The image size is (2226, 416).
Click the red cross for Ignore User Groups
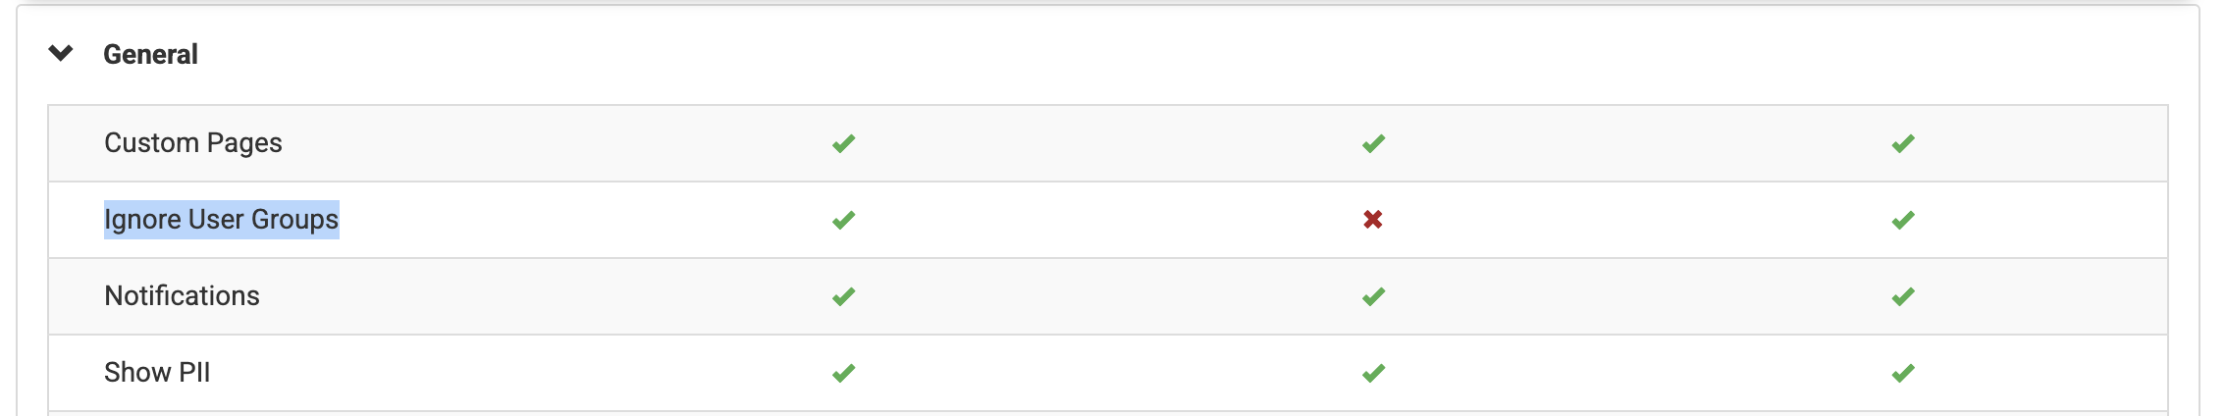(1373, 220)
